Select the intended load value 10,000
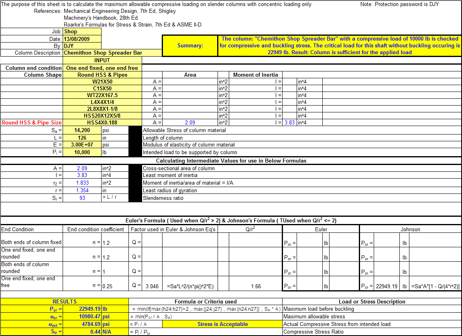 (x=82, y=152)
